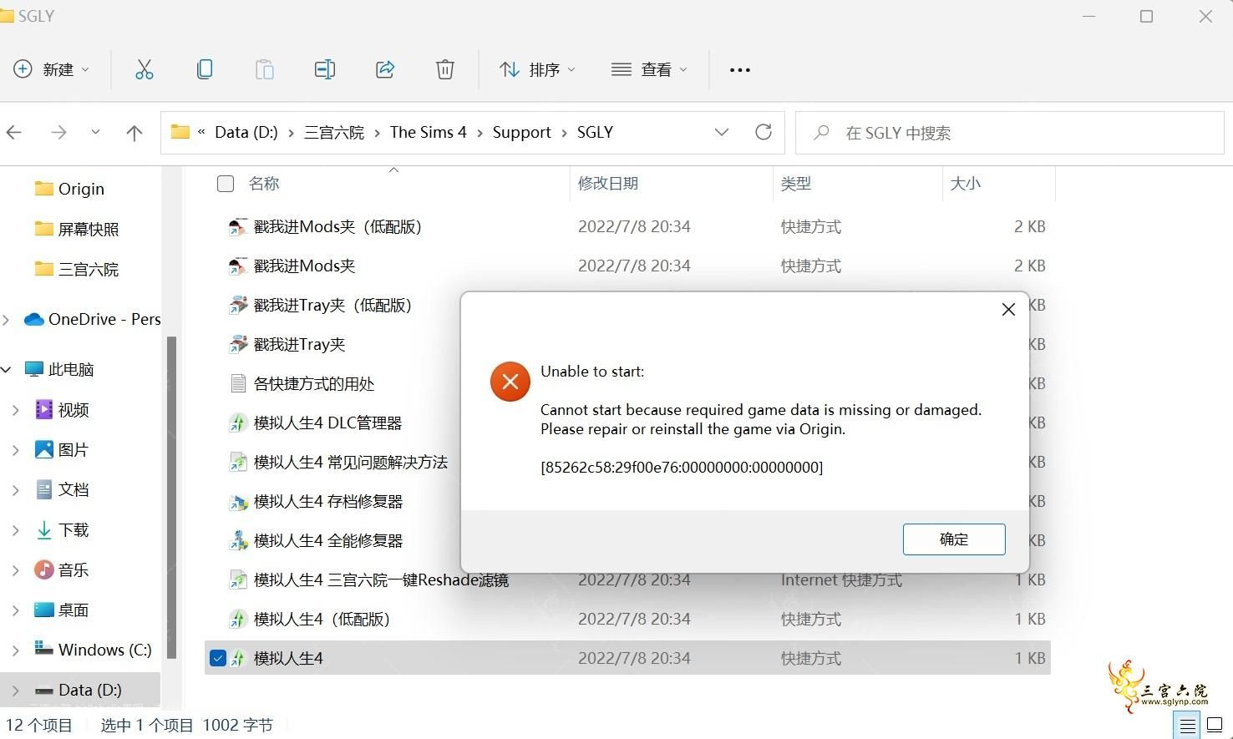Collapse the 此电脑 tree node
The height and width of the screenshot is (739, 1233).
7,369
